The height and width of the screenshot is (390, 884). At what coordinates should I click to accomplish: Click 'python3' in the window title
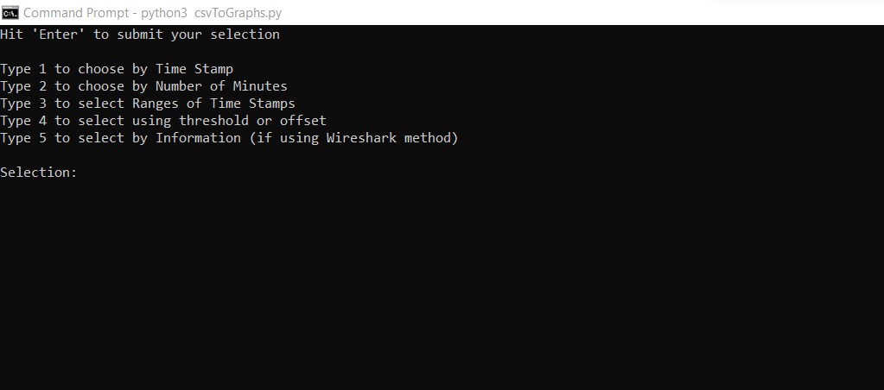(x=163, y=13)
